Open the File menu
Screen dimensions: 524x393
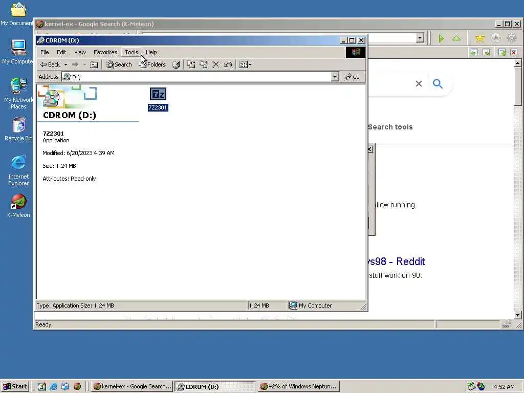(x=45, y=52)
